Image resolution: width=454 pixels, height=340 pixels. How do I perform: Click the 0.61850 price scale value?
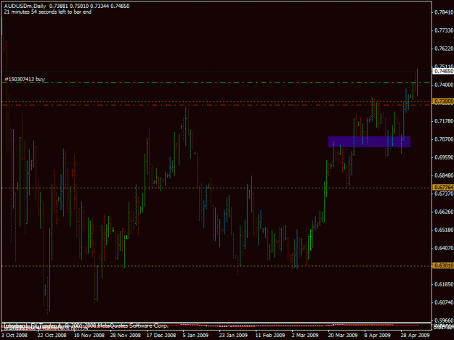click(x=444, y=284)
